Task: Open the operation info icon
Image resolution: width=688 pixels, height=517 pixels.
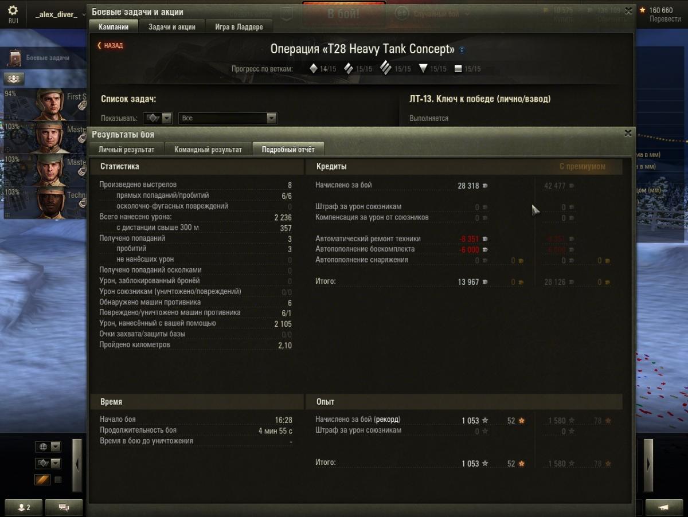Action: click(463, 50)
